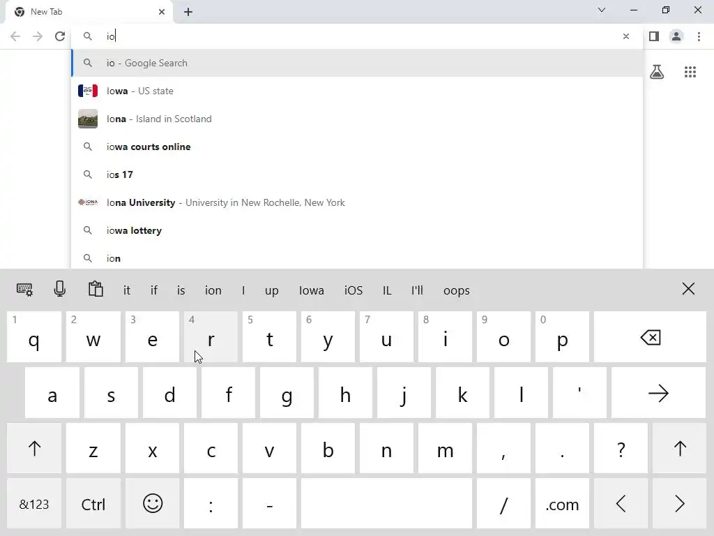Tap the forward slash key
This screenshot has width=714, height=536.
tap(503, 504)
